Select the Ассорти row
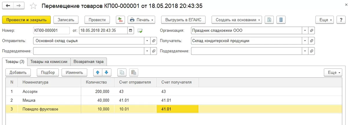 174,91
